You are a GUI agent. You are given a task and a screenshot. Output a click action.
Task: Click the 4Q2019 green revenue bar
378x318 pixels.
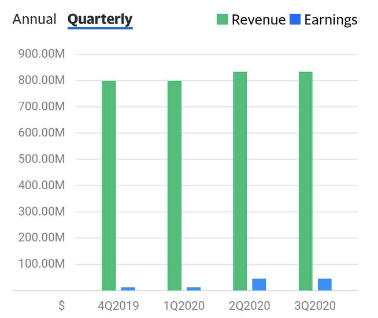click(109, 185)
